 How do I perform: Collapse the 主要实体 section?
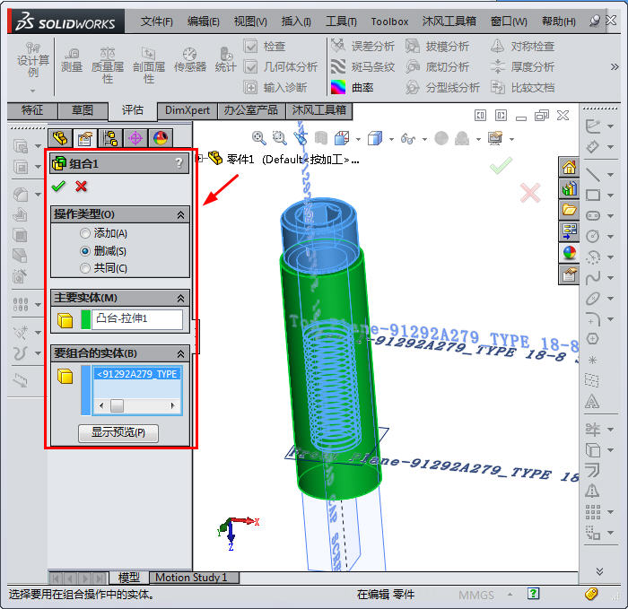pos(180,298)
